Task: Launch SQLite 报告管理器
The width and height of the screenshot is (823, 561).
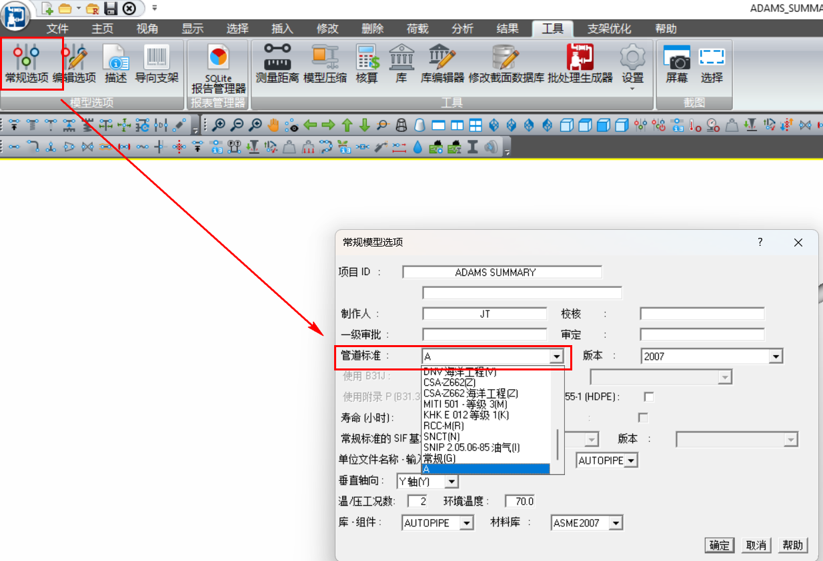Action: (x=218, y=69)
